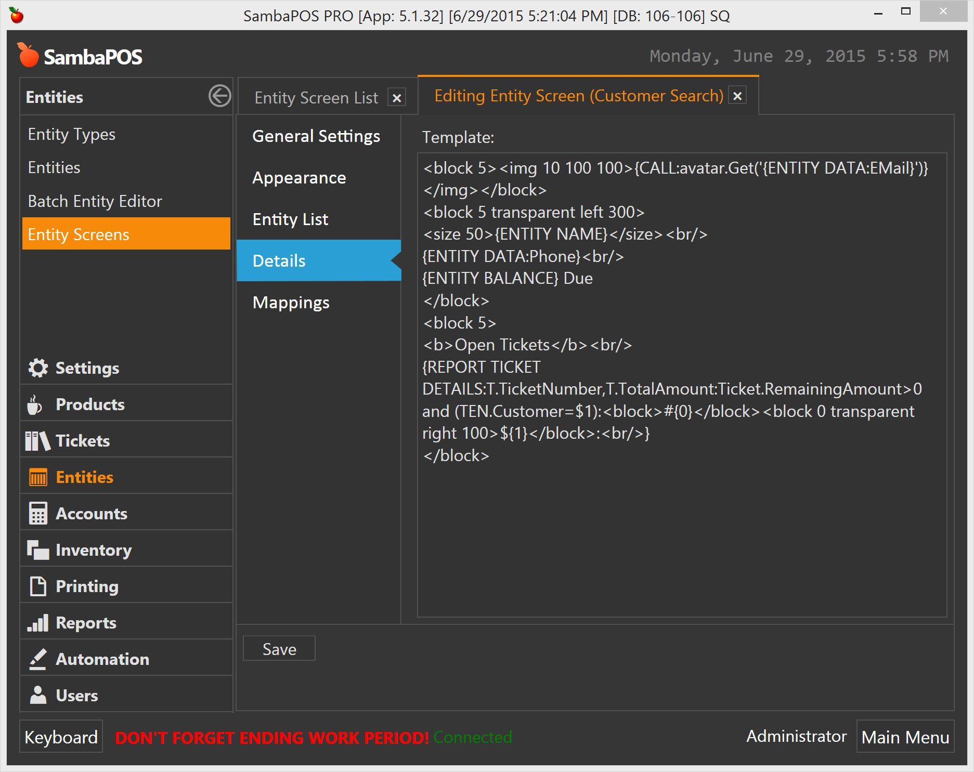Screen dimensions: 974x772
Task: Close the Editing Entity Screen tab
Action: click(x=737, y=96)
